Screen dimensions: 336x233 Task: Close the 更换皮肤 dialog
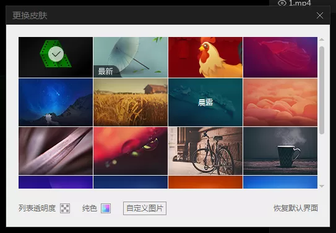click(x=320, y=15)
